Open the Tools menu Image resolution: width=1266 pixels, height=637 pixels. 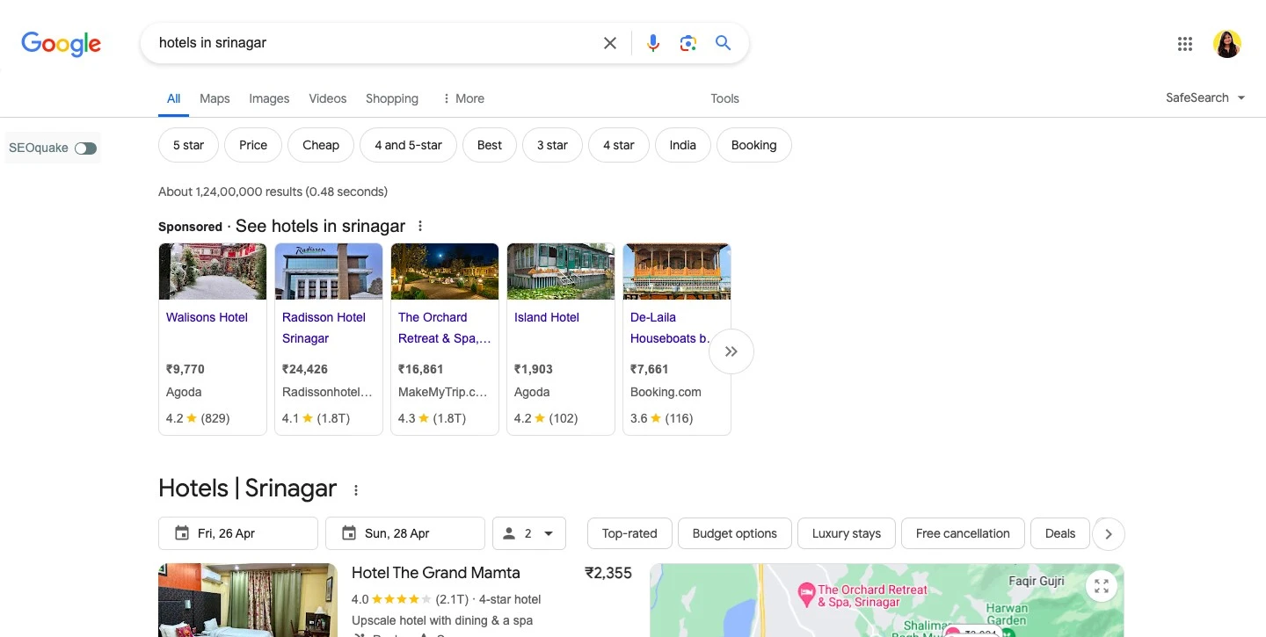click(x=724, y=98)
